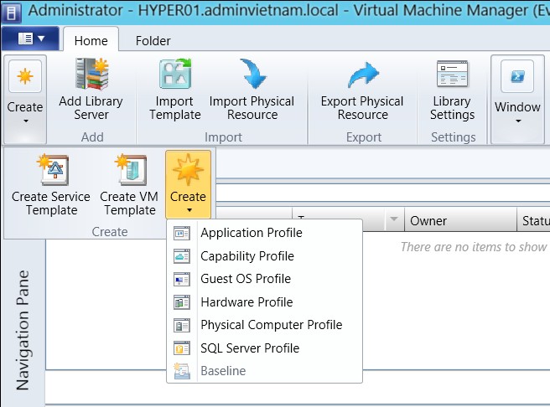Click the Import Template icon
This screenshot has width=550, height=407.
(x=175, y=74)
